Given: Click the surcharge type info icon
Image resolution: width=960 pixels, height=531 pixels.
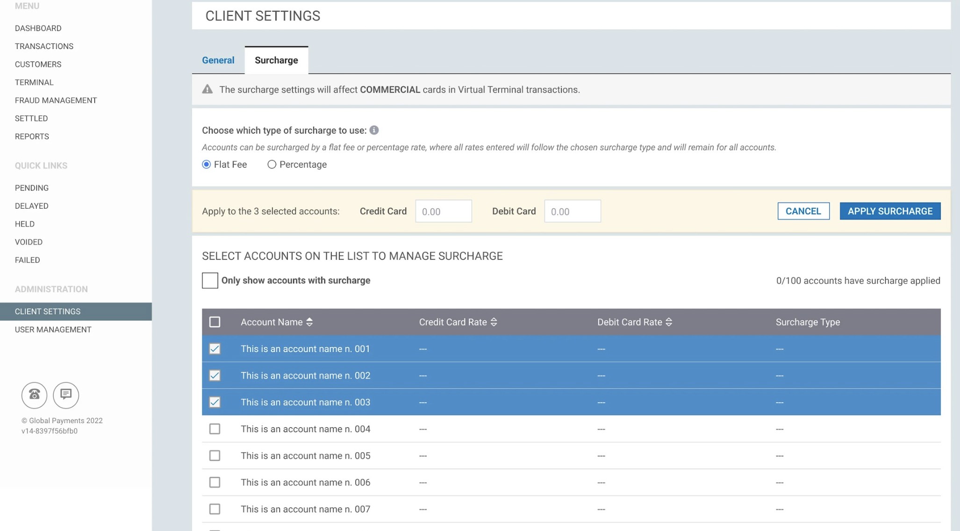Looking at the screenshot, I should 374,130.
